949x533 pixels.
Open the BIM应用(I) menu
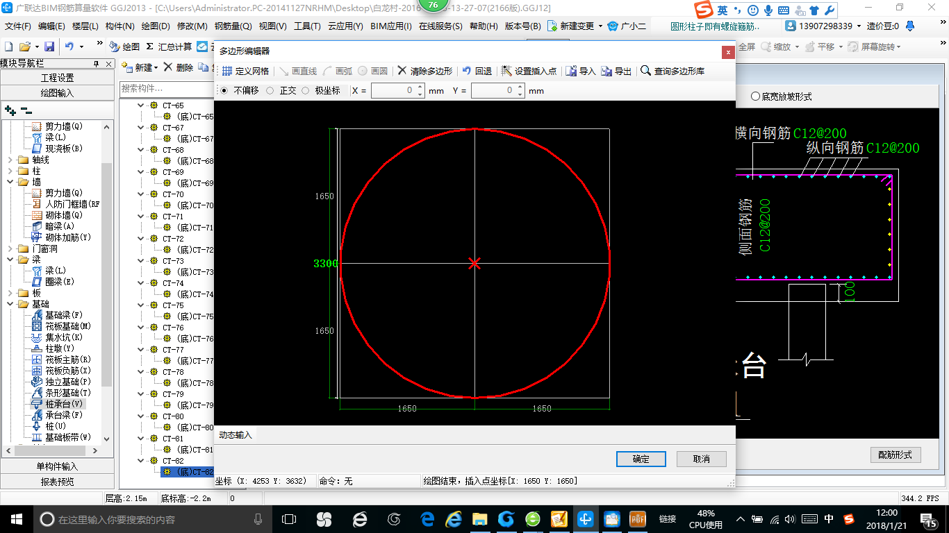(x=392, y=26)
